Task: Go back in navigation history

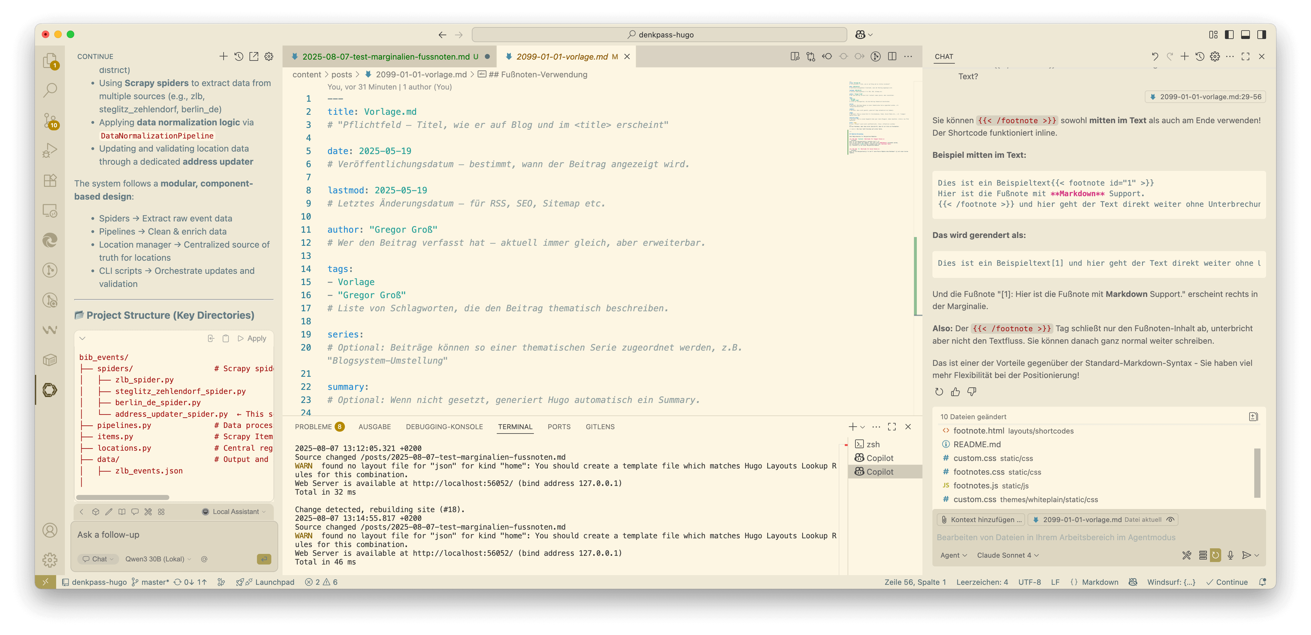Action: [x=442, y=35]
